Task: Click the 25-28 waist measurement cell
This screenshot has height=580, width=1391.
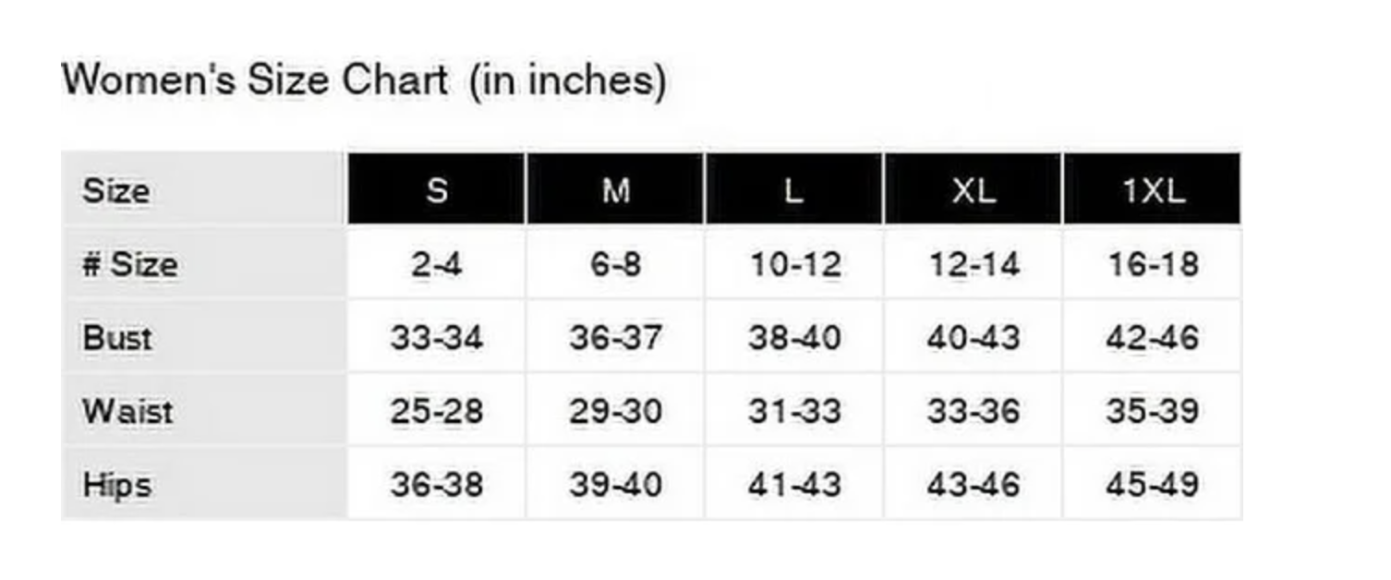Action: click(x=437, y=410)
